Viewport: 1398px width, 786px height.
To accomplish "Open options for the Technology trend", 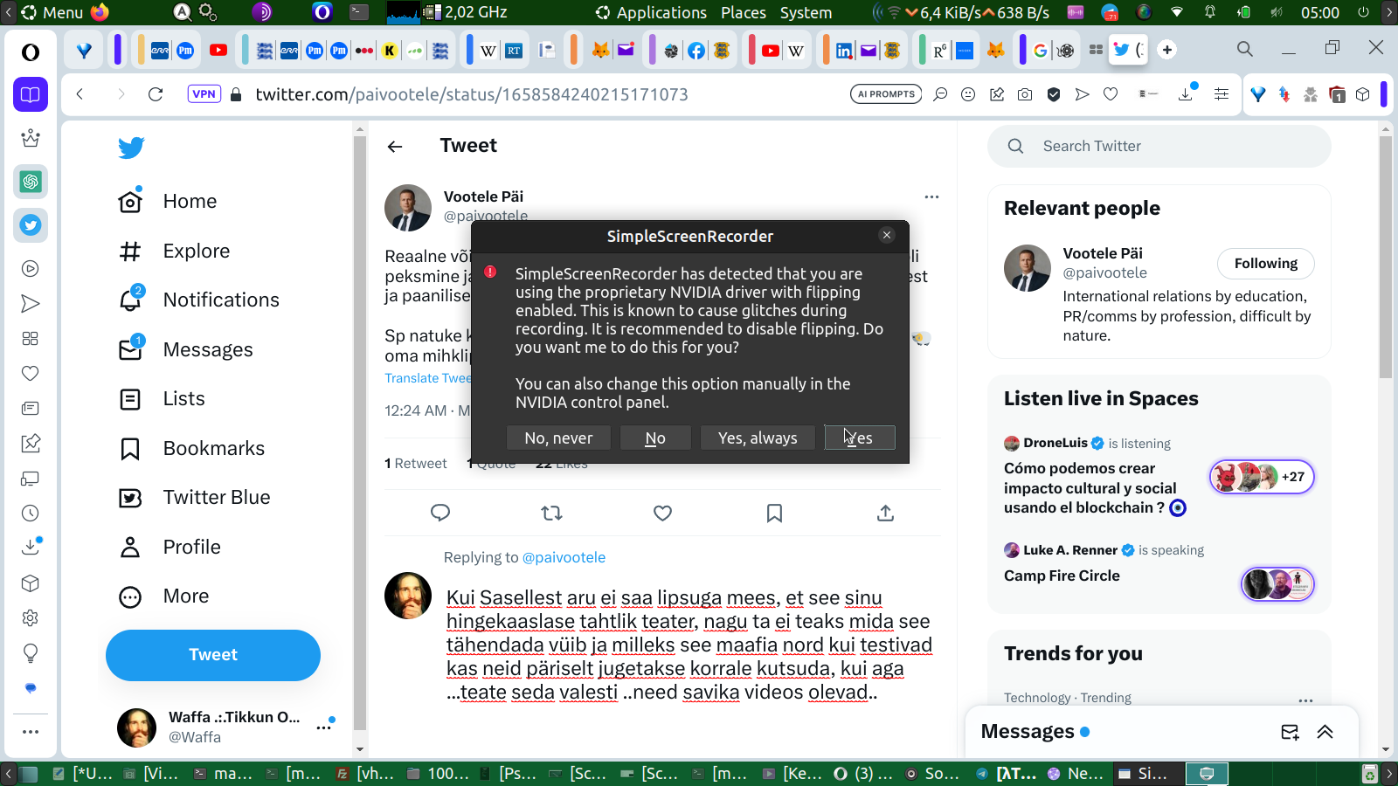I will pyautogui.click(x=1305, y=700).
